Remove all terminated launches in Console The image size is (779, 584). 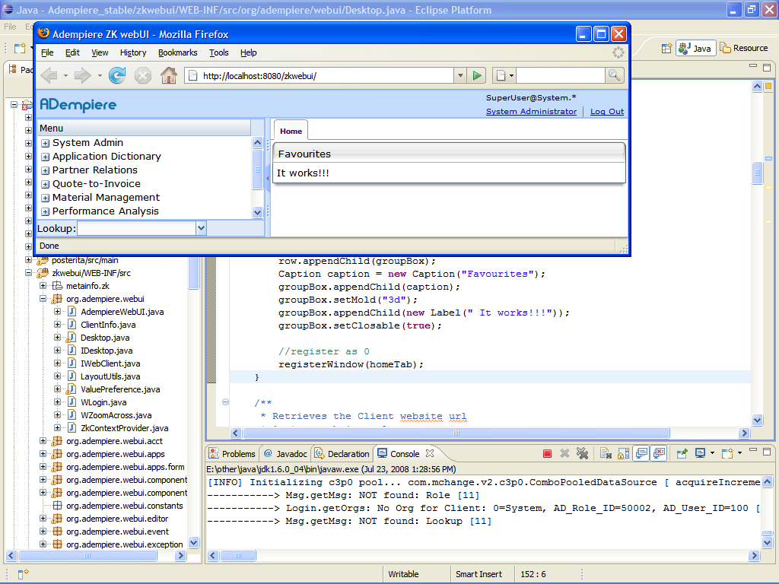point(582,453)
